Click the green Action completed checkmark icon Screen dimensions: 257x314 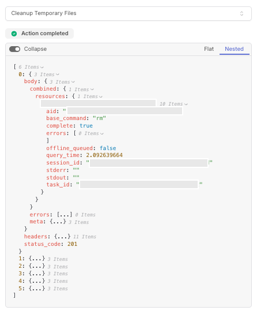[x=14, y=33]
